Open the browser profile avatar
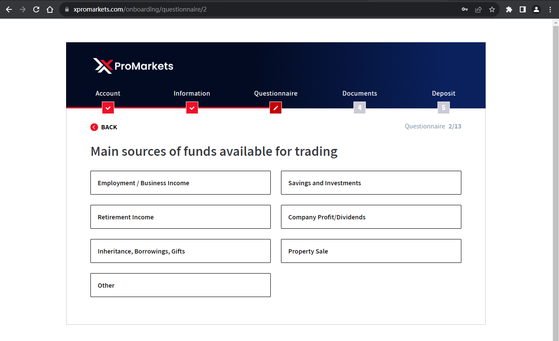559x341 pixels. click(x=536, y=9)
